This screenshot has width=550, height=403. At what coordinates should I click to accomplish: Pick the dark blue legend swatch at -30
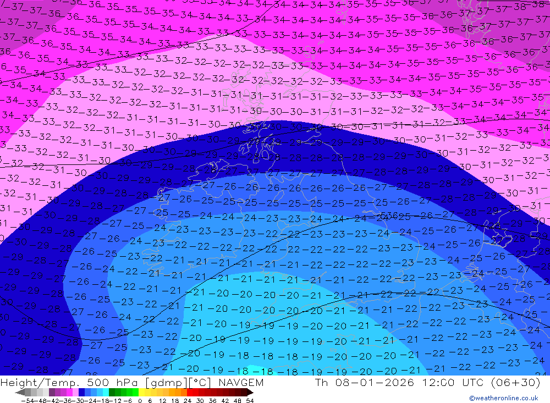click(82, 392)
